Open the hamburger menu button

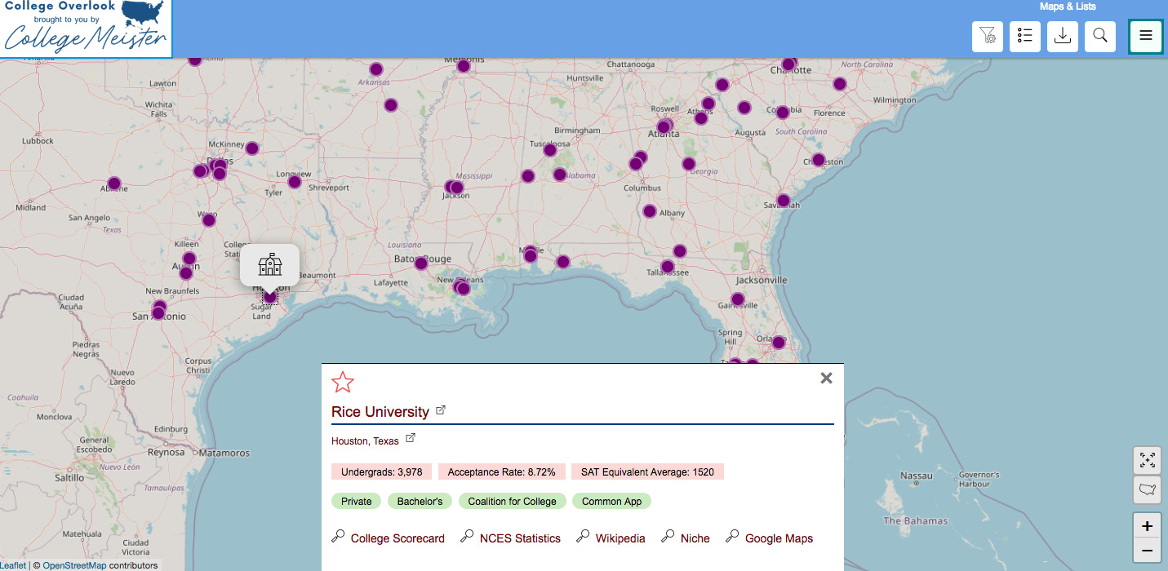(x=1146, y=36)
